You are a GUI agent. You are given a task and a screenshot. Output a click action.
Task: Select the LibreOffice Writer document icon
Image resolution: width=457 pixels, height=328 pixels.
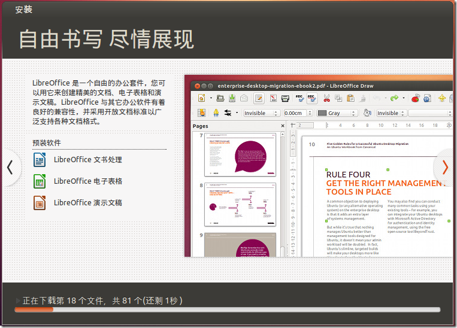[x=40, y=160]
